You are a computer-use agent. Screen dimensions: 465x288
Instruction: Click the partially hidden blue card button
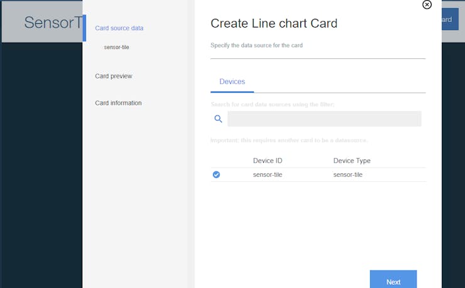click(x=450, y=19)
